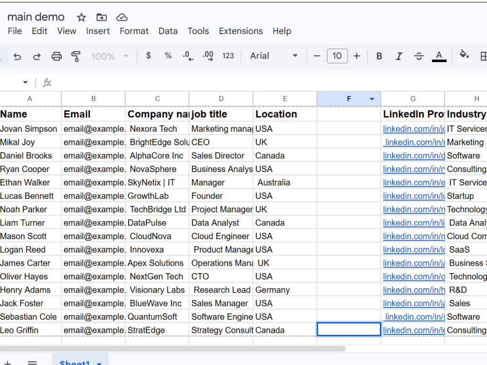487x365 pixels.
Task: Open Daniel Brooks' LinkedIn link
Action: coord(413,156)
